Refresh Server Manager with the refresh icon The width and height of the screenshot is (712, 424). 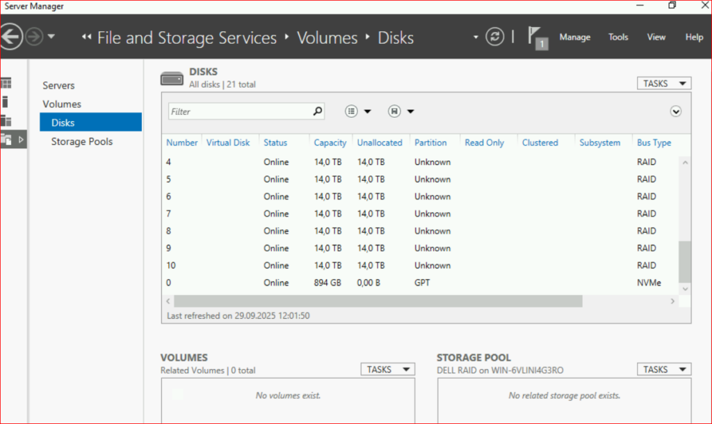coord(494,37)
